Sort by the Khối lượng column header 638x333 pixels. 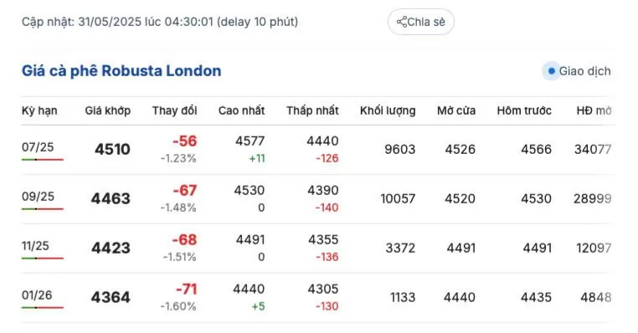388,110
